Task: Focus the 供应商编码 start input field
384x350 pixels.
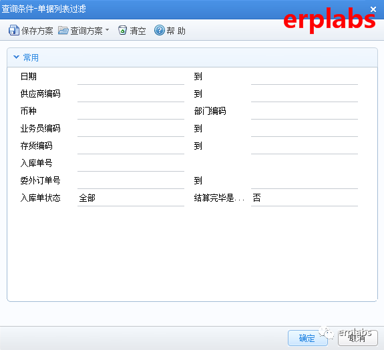Action: point(131,94)
